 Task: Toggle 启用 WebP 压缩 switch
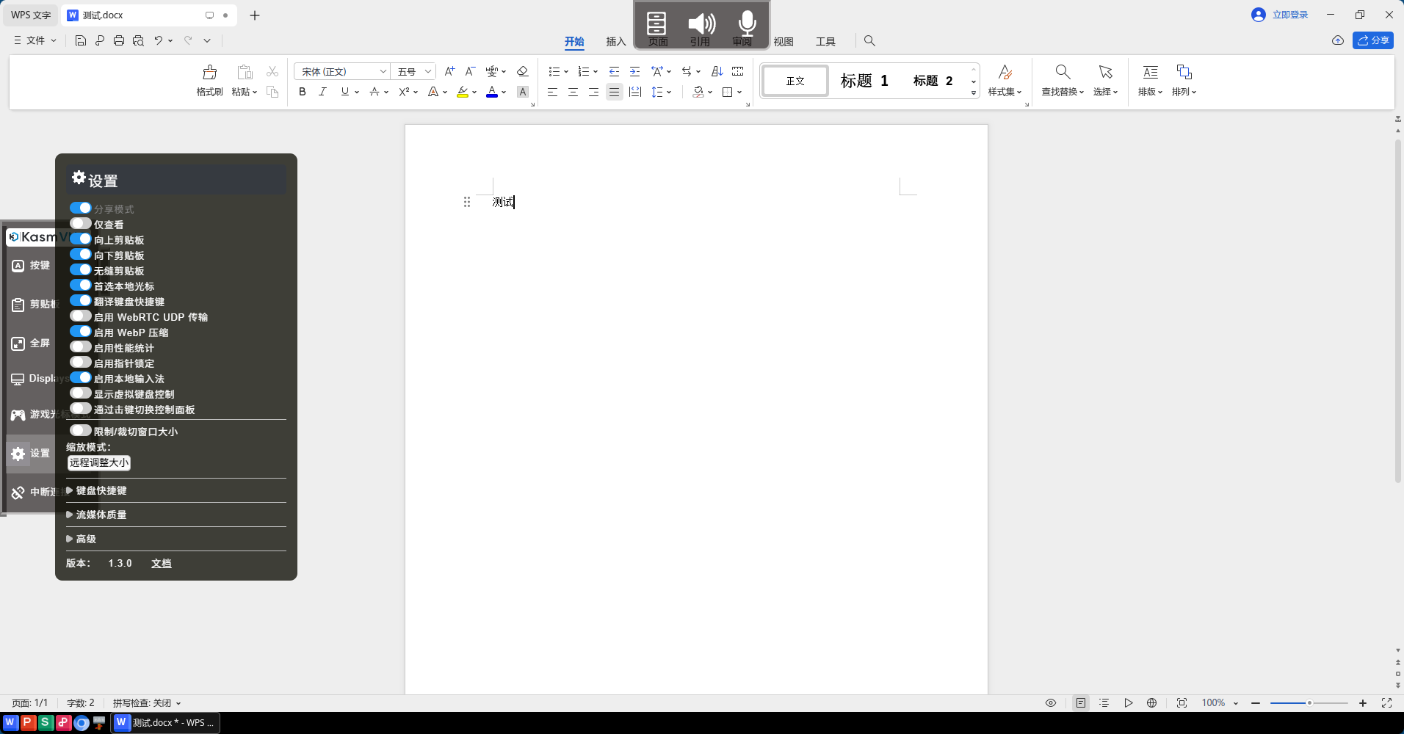(81, 332)
